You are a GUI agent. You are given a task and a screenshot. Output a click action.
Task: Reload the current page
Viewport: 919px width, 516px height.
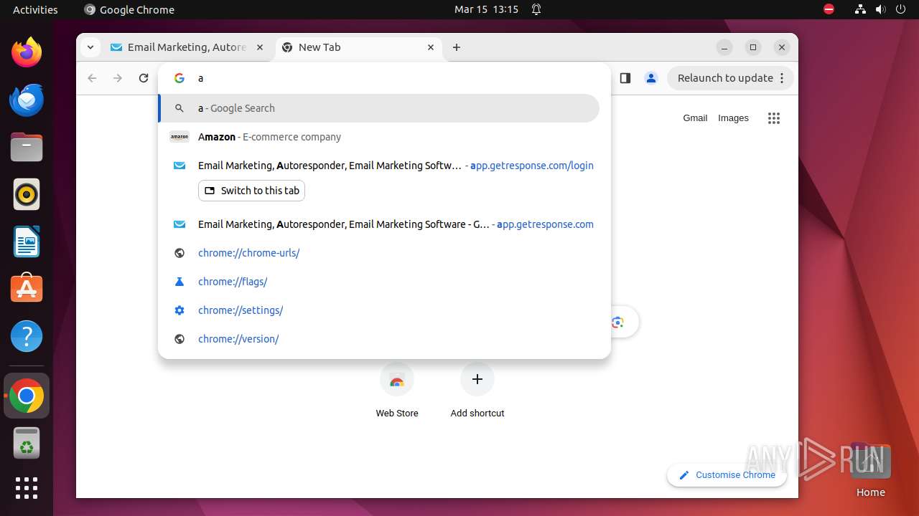tap(144, 78)
